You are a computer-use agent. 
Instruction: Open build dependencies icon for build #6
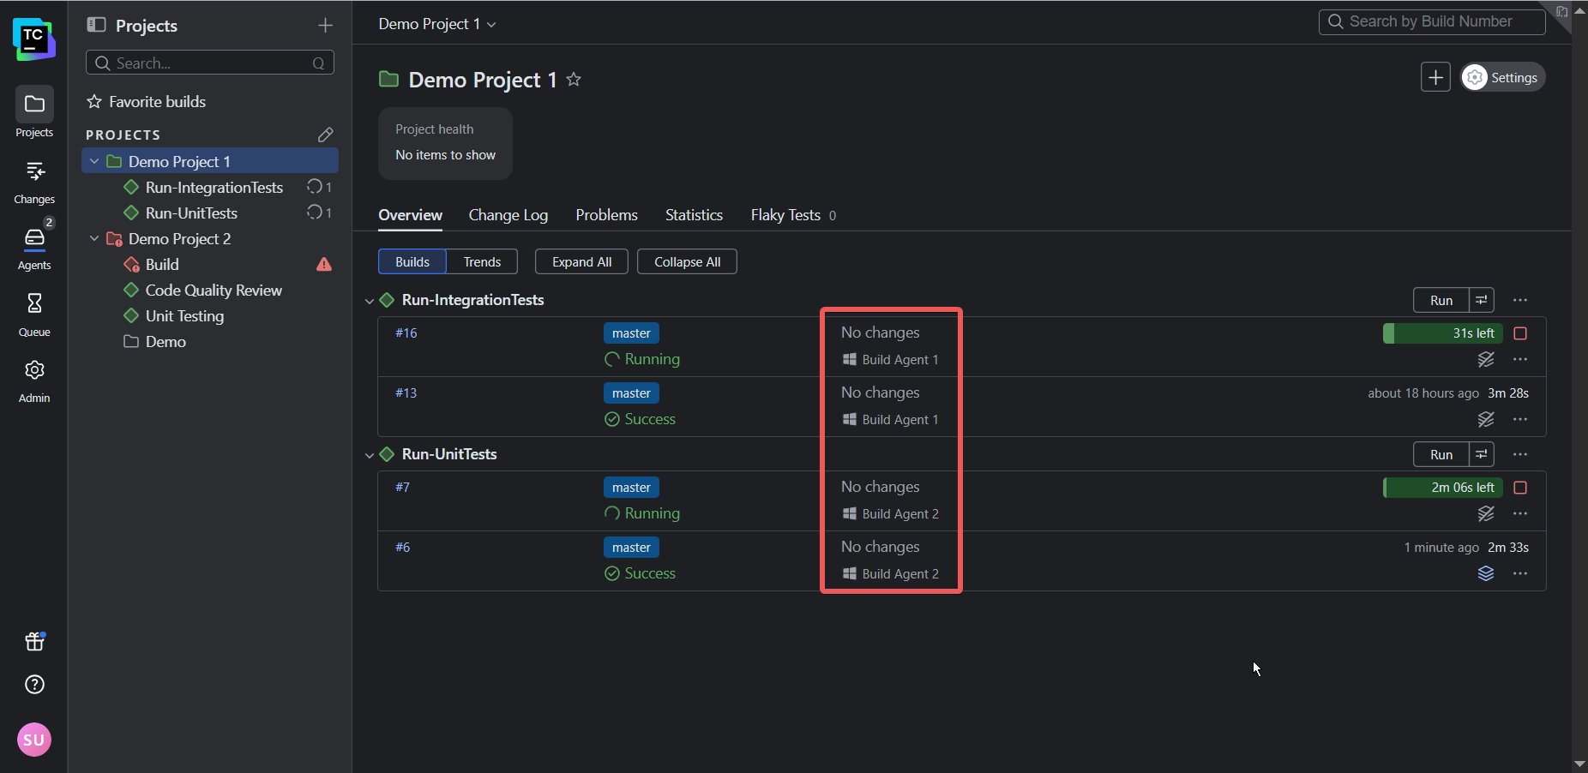(x=1486, y=573)
